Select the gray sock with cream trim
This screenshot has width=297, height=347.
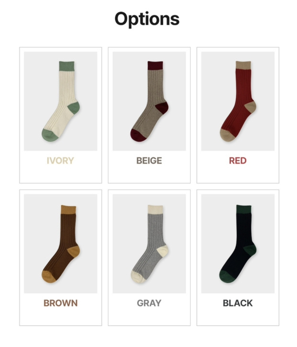149,244
